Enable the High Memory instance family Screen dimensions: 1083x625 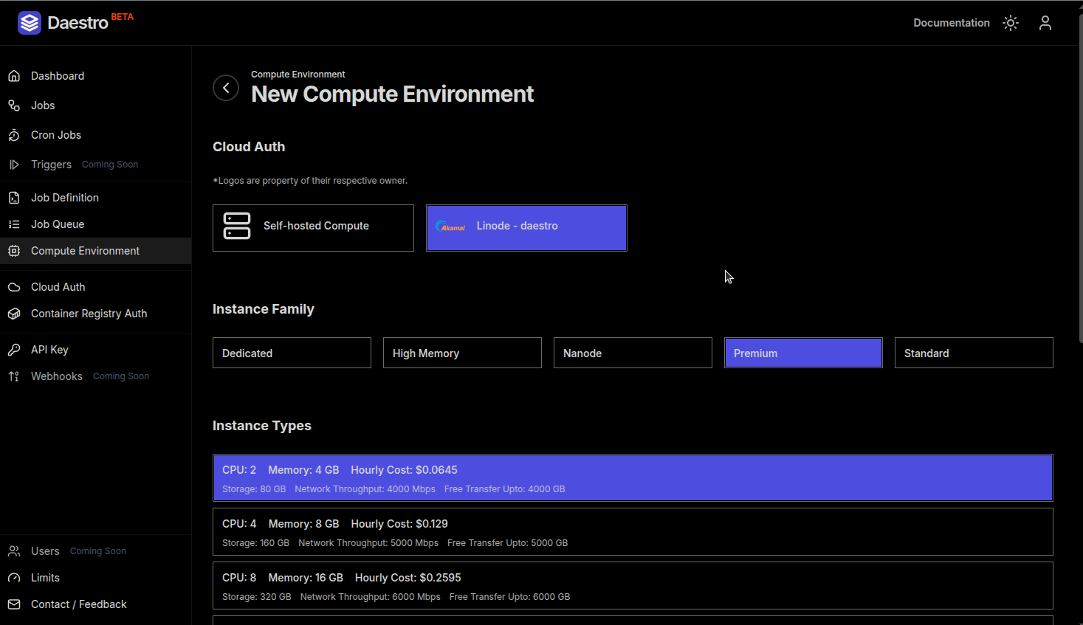[462, 353]
